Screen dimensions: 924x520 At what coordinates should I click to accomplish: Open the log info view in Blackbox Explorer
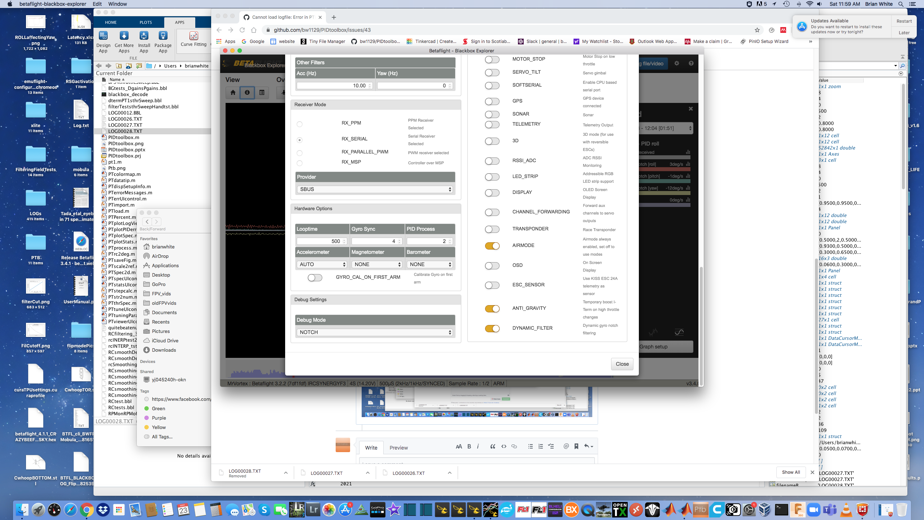[x=247, y=93]
